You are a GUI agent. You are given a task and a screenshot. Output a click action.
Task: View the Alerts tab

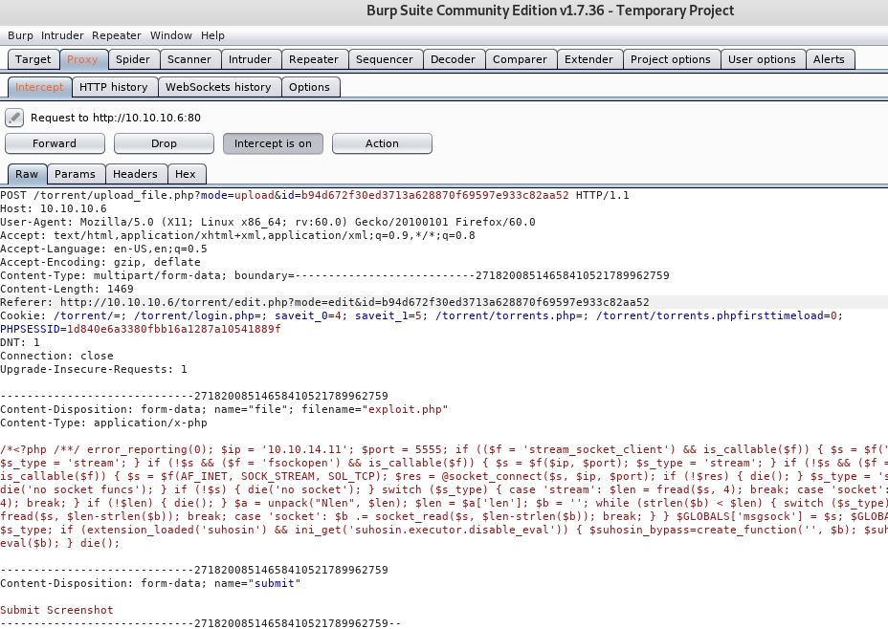point(829,59)
